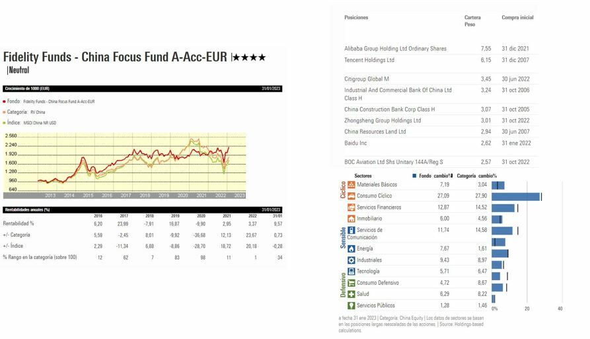This screenshot has width=590, height=339.
Task: Click the Materiales Básicos sector icon
Action: 351,185
